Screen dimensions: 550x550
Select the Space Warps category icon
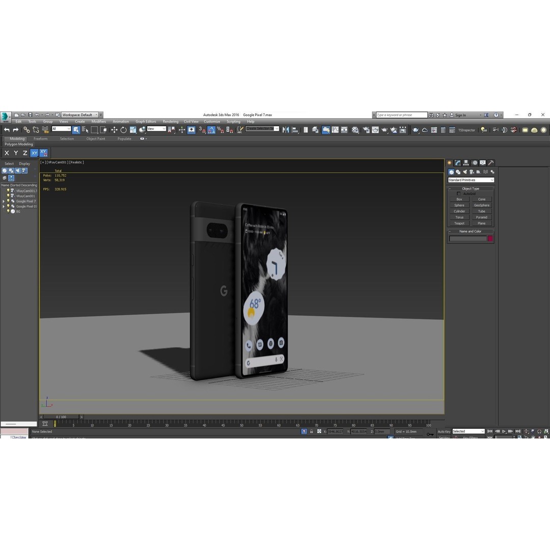pyautogui.click(x=486, y=172)
